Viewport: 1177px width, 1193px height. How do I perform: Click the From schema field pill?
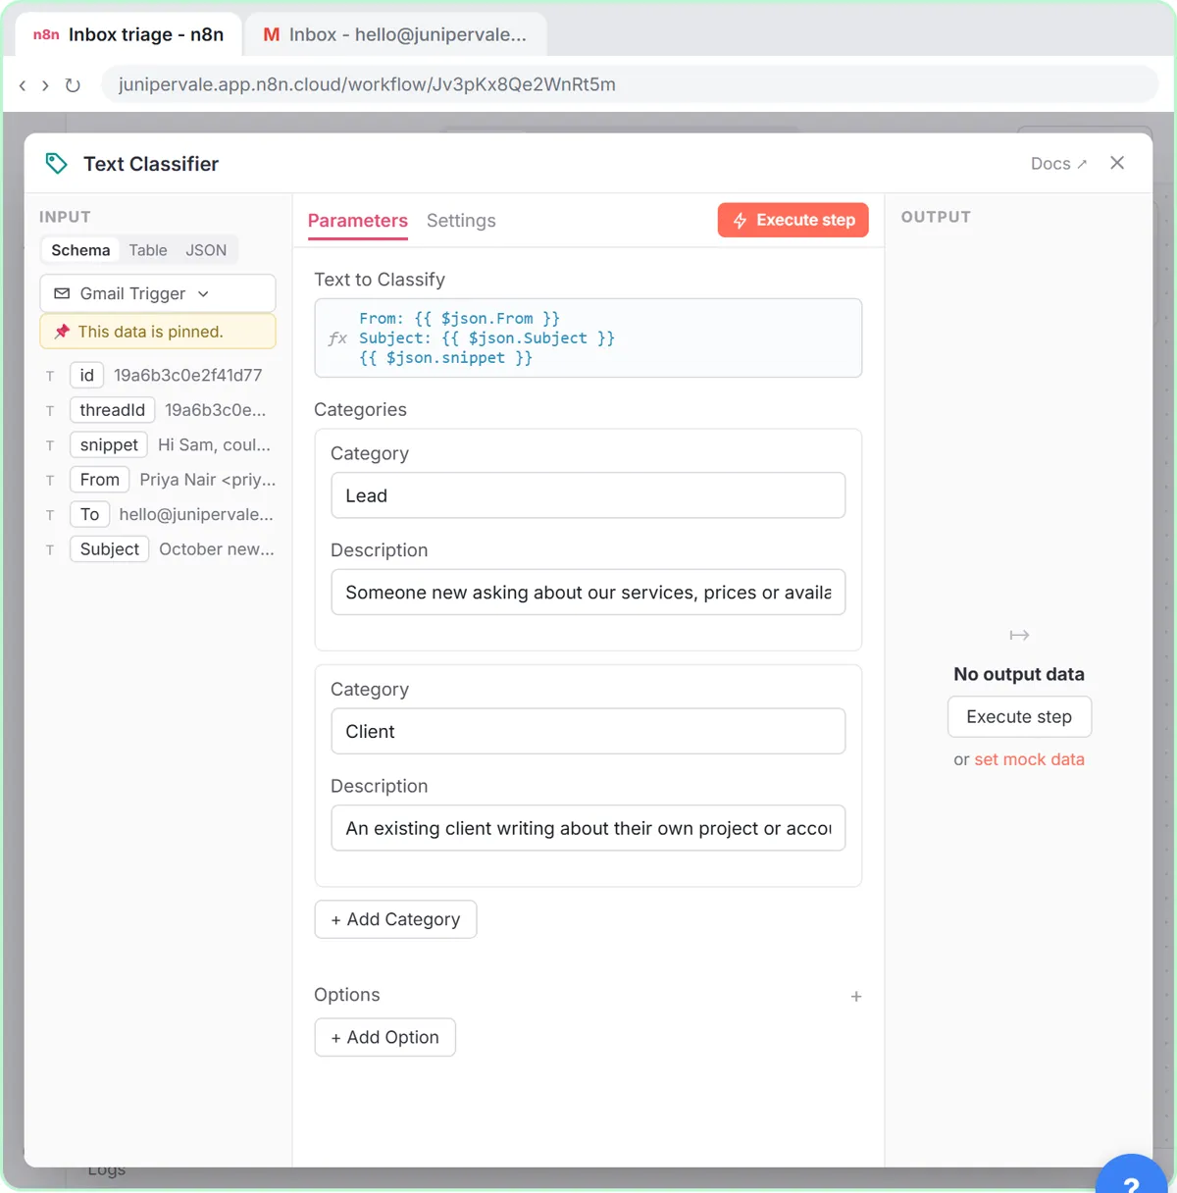(x=100, y=480)
